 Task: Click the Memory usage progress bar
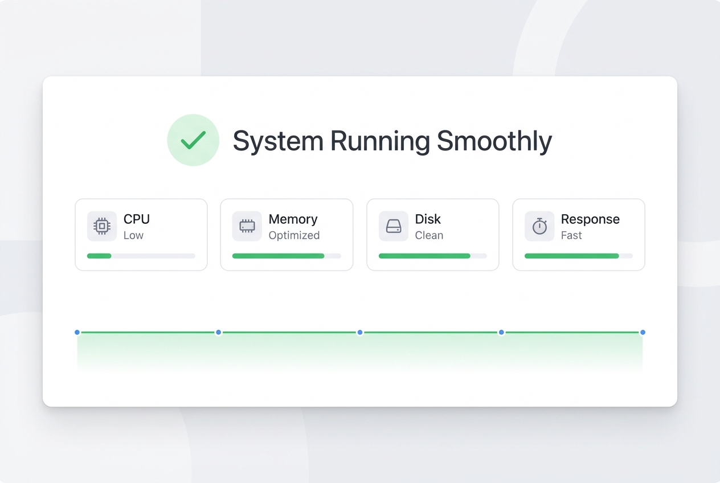287,256
